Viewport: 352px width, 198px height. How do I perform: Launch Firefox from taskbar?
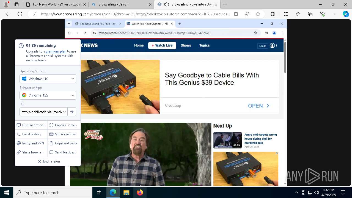pos(140,193)
